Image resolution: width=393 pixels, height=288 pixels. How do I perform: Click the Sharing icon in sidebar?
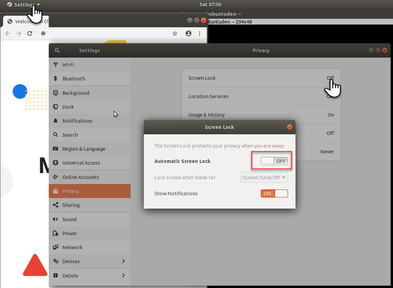click(x=56, y=205)
